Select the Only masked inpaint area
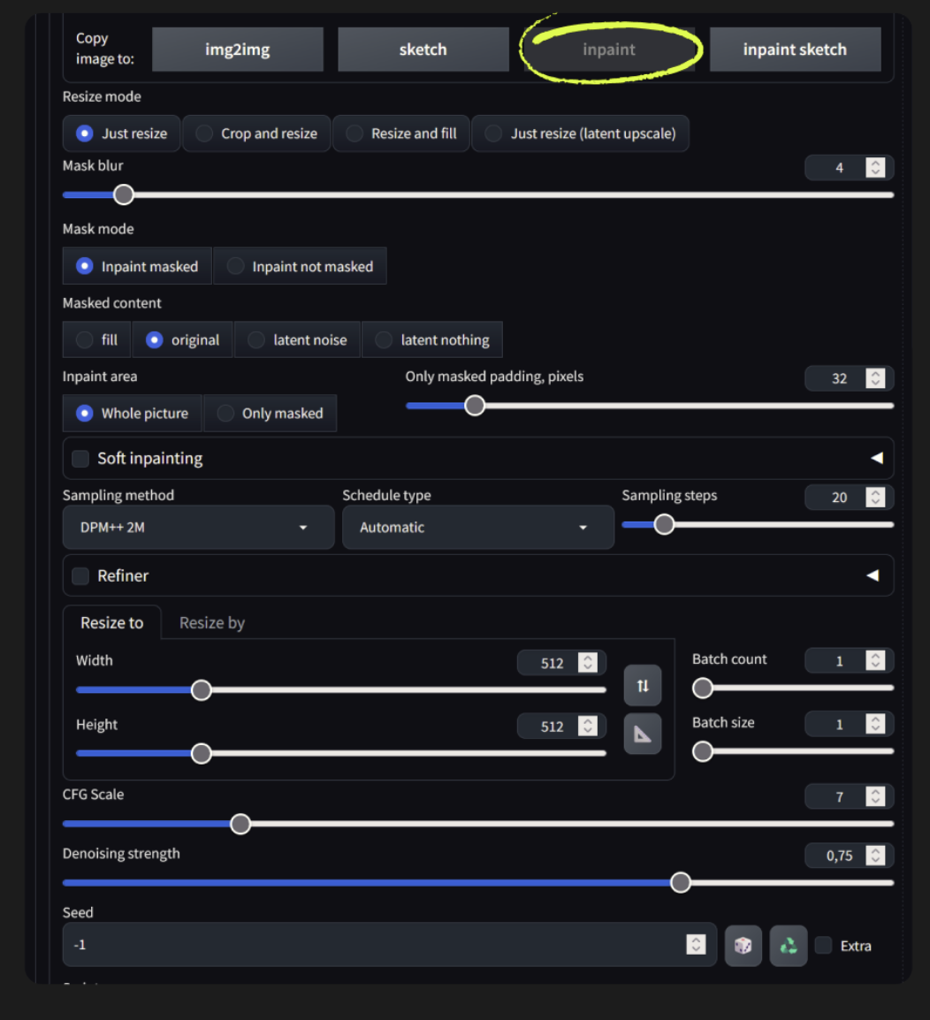The image size is (930, 1020). tap(271, 413)
